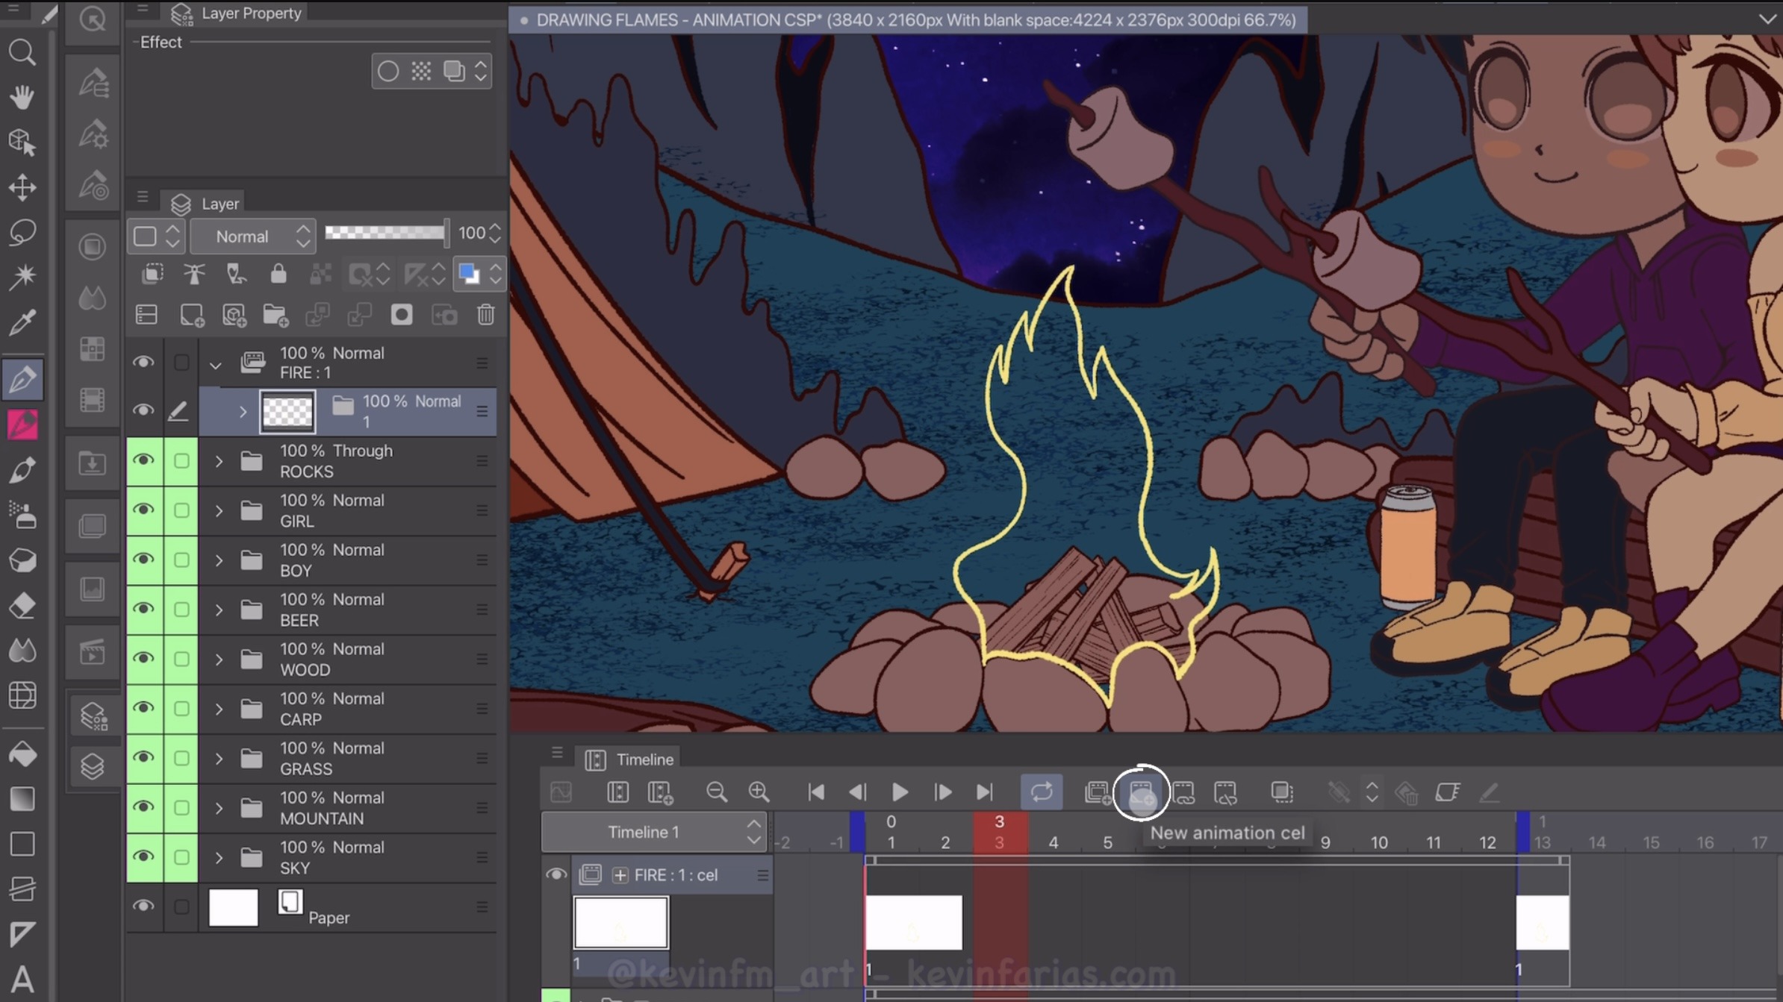The height and width of the screenshot is (1002, 1783).
Task: Select the Hand move tool
Action: (x=22, y=97)
